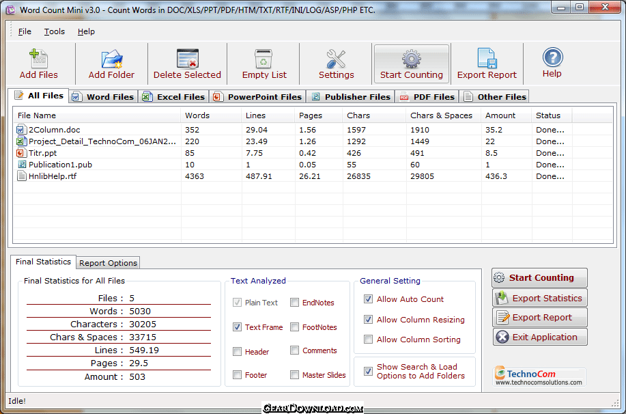Click the Empty List recycle bin icon
This screenshot has width=626, height=414.
click(264, 59)
